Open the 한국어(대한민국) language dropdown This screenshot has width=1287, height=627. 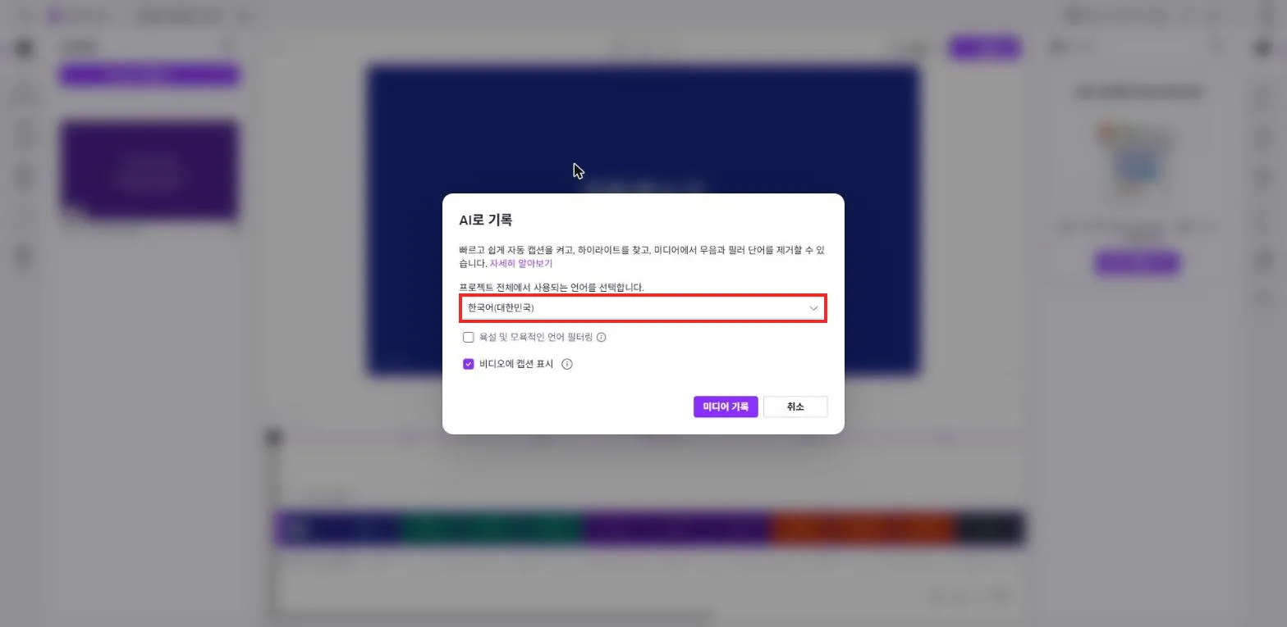[643, 308]
